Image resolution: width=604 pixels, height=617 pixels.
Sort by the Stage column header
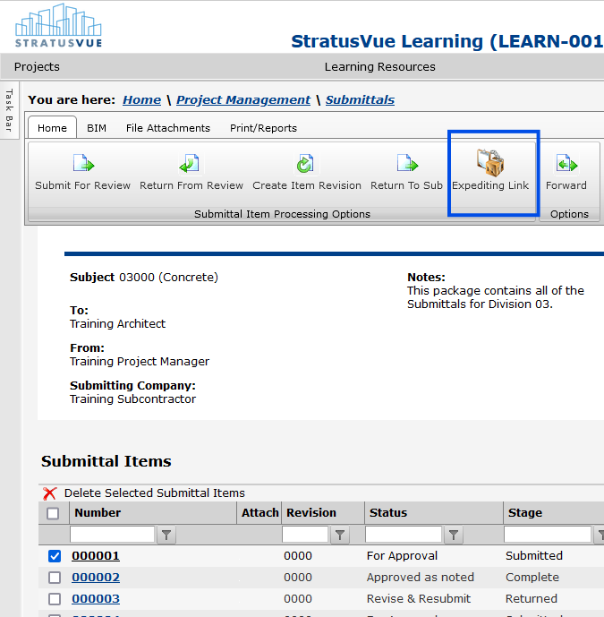(x=525, y=513)
